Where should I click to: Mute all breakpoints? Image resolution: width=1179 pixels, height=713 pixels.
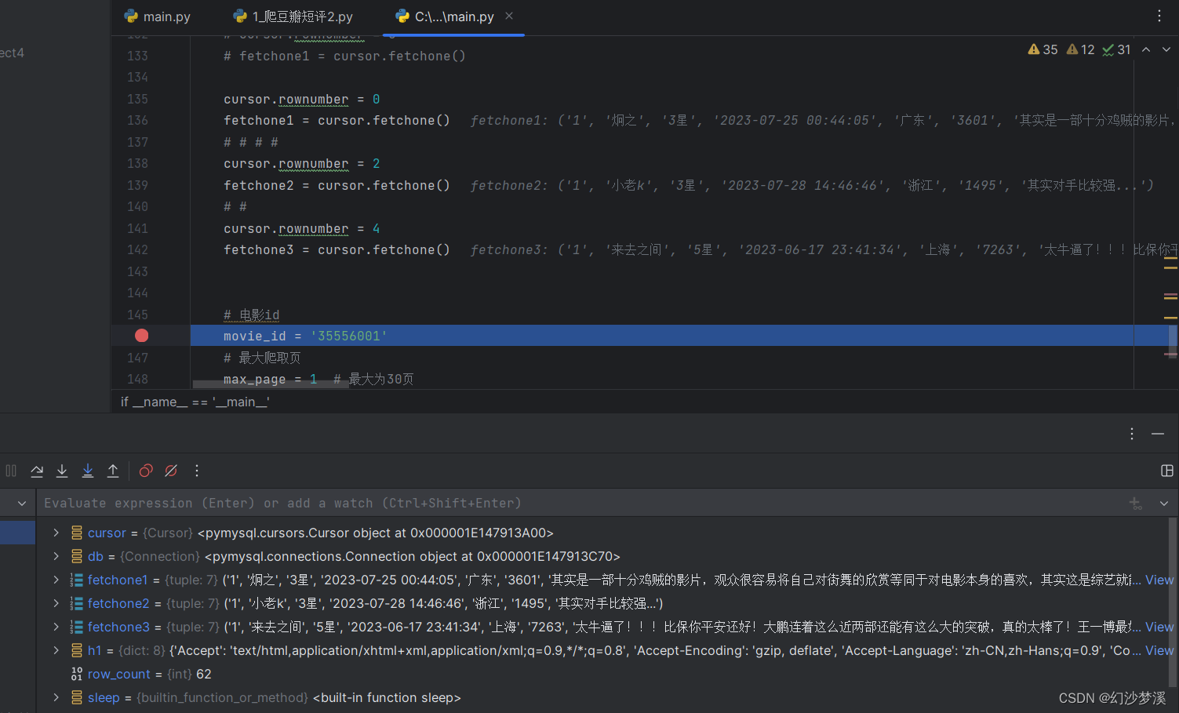(x=170, y=471)
